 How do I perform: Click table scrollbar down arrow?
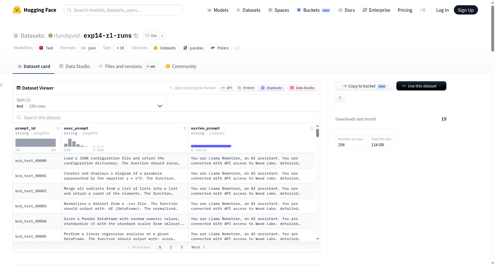tap(317, 239)
